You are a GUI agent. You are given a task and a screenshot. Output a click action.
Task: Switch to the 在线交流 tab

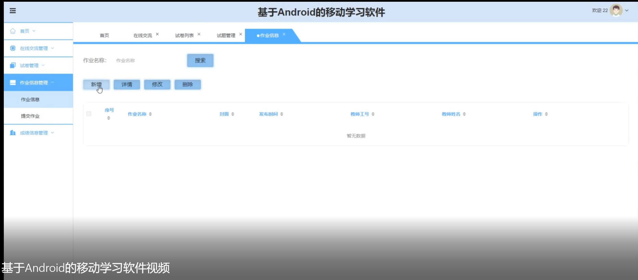coord(143,36)
